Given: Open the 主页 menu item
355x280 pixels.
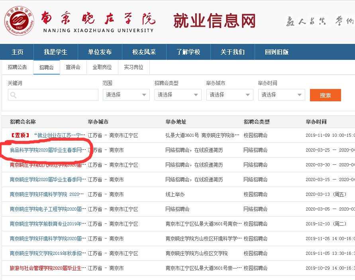Looking at the screenshot, I should [18, 52].
